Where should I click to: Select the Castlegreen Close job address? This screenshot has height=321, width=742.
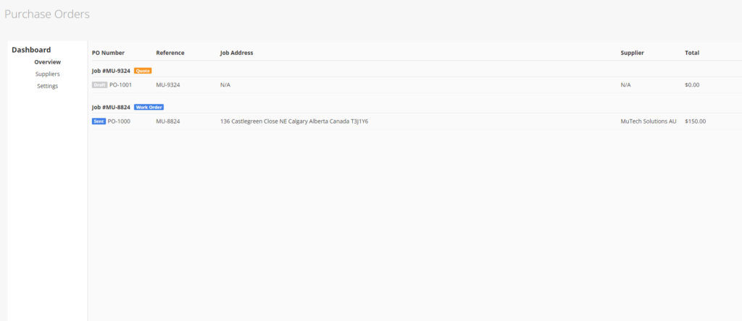pyautogui.click(x=294, y=121)
